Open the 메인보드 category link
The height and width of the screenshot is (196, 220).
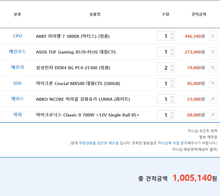click(17, 51)
